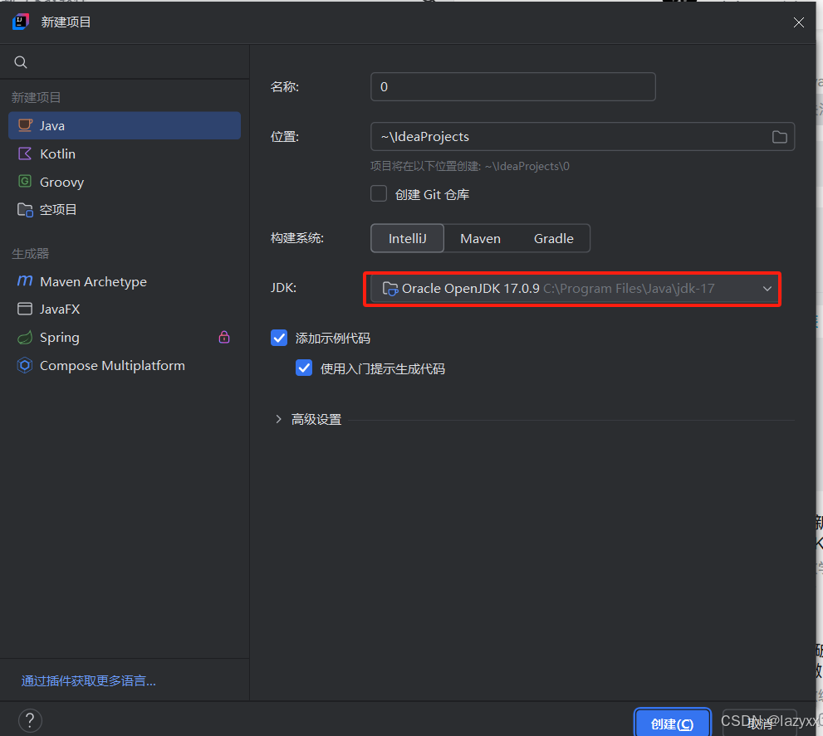
Task: Click the JavaFX window icon
Action: 25,309
